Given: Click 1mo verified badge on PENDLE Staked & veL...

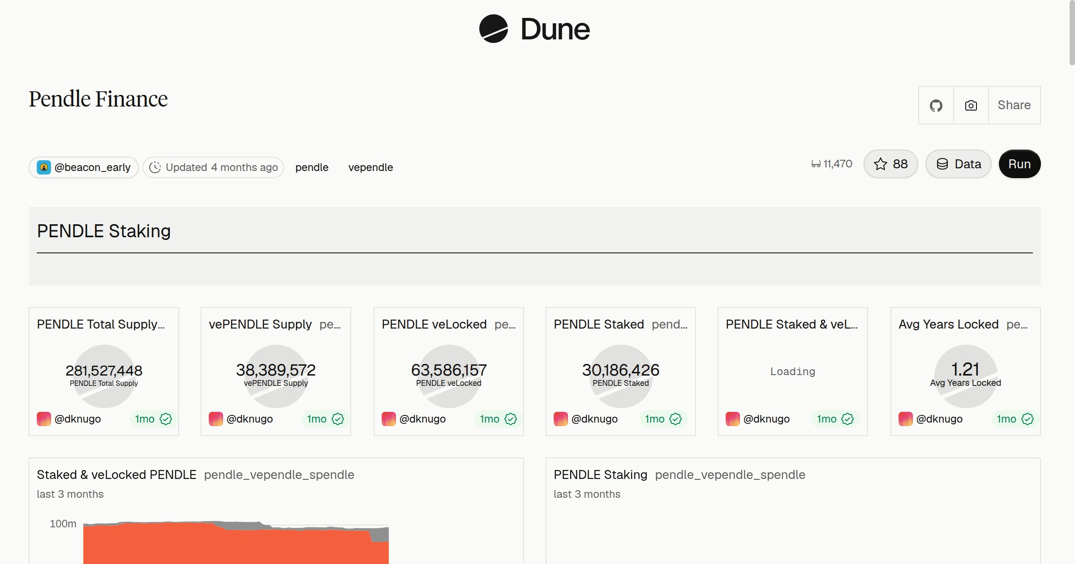Looking at the screenshot, I should 835,419.
